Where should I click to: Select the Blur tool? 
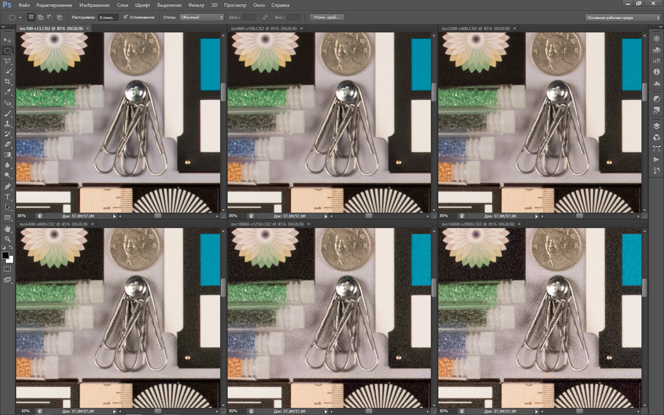(x=8, y=165)
